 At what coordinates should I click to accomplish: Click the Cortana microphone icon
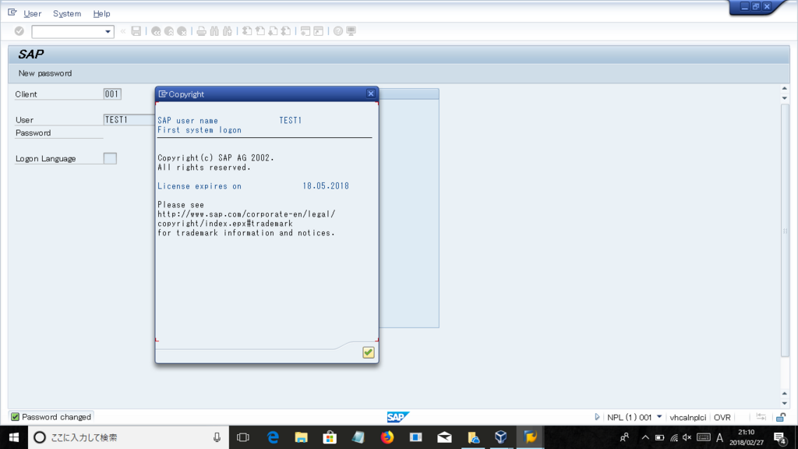[217, 437]
